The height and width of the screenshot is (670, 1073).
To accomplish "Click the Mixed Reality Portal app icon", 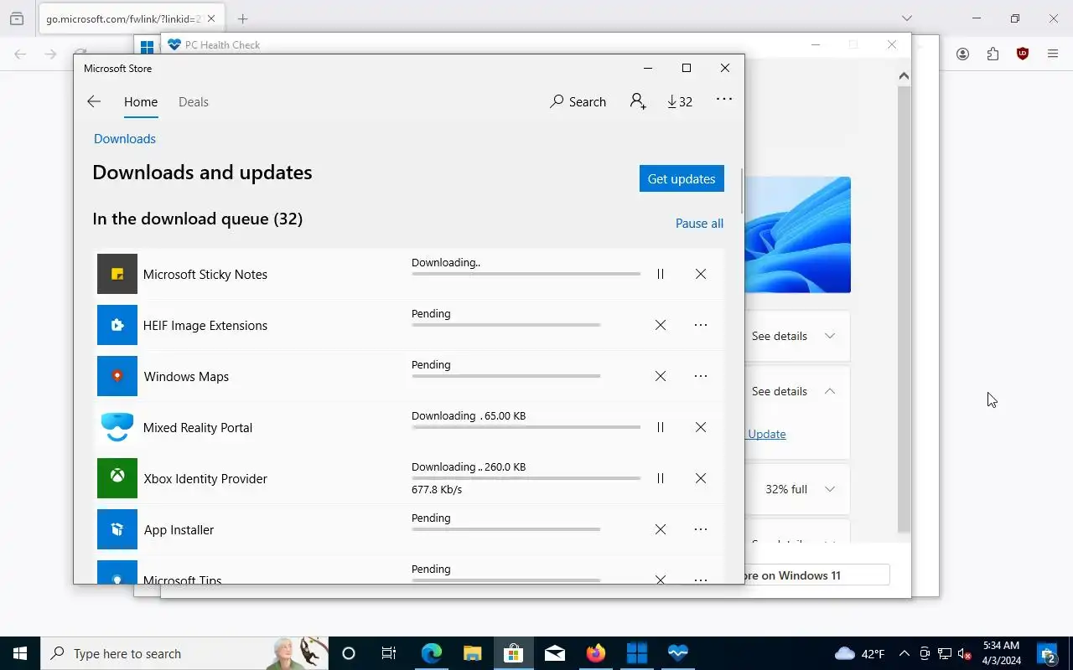I will 117,427.
